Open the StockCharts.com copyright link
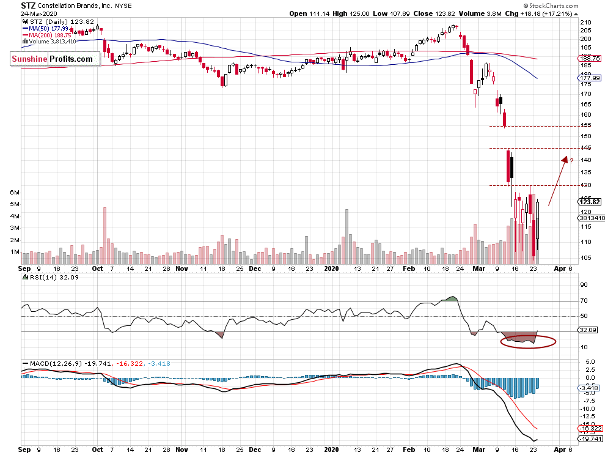The height and width of the screenshot is (455, 605). 551,6
